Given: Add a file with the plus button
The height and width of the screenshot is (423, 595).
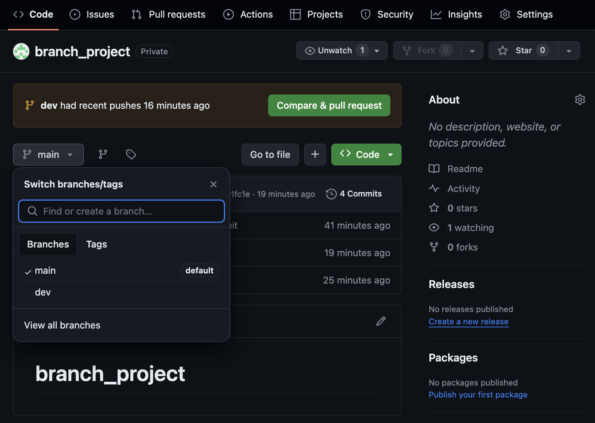Looking at the screenshot, I should (315, 154).
